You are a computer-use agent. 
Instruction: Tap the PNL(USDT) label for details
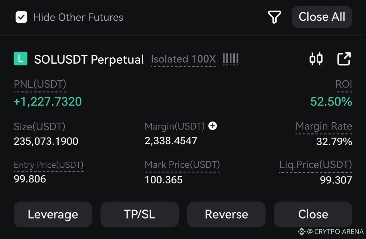point(40,84)
